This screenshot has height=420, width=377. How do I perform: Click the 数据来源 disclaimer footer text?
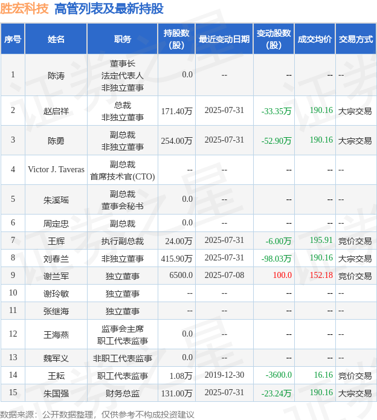[97, 415]
